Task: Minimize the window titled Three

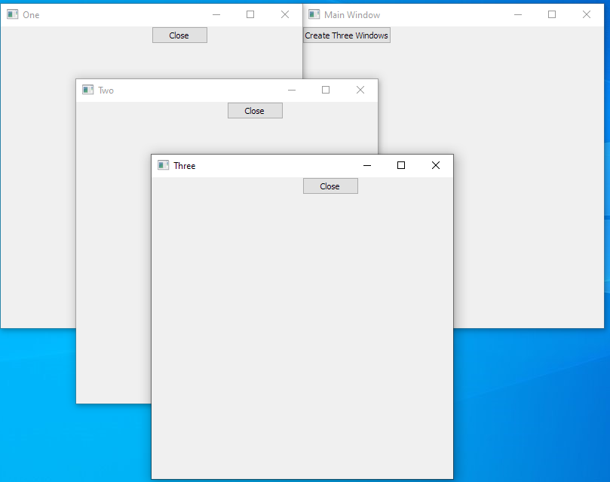Action: pyautogui.click(x=367, y=165)
